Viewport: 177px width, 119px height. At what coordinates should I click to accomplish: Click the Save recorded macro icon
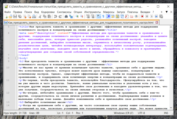[x=161, y=17]
